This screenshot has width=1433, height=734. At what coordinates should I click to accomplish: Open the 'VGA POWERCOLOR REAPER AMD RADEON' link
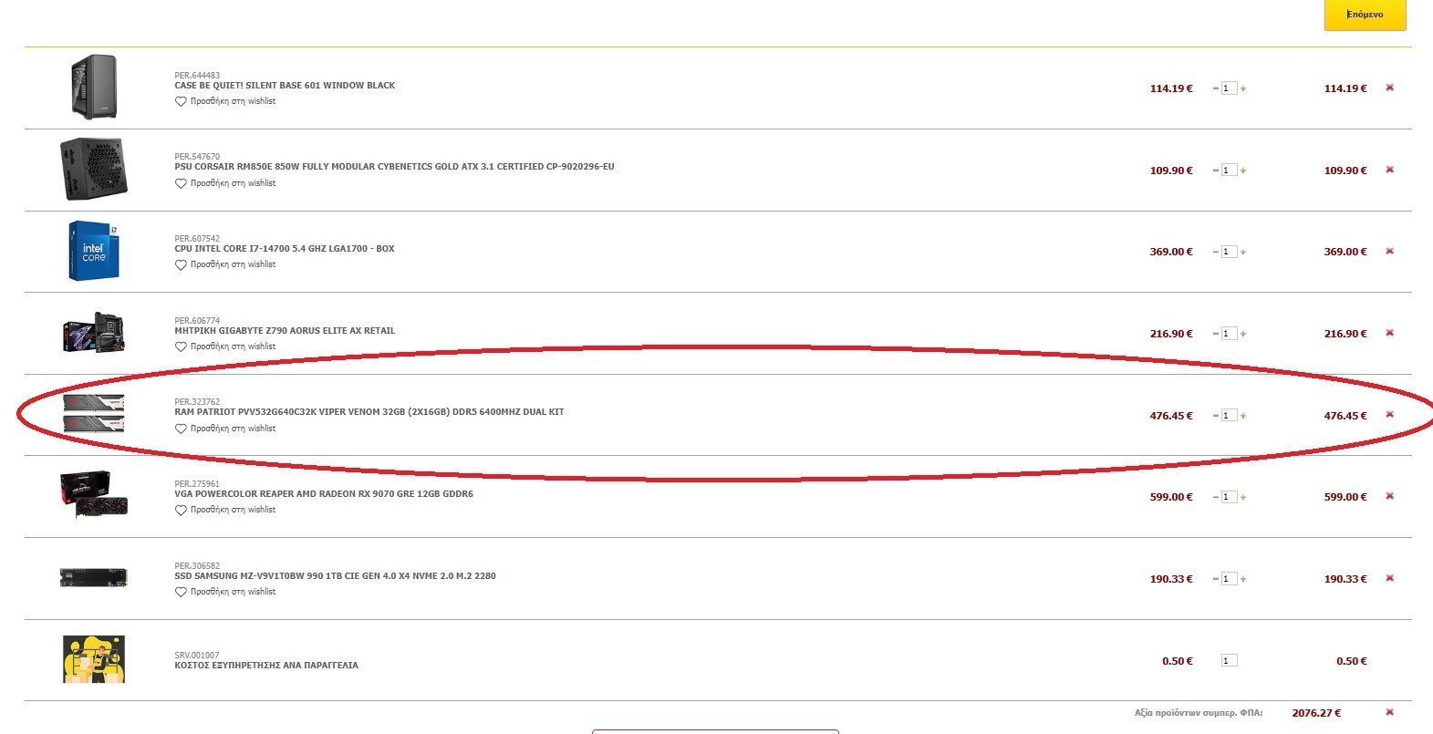point(324,494)
